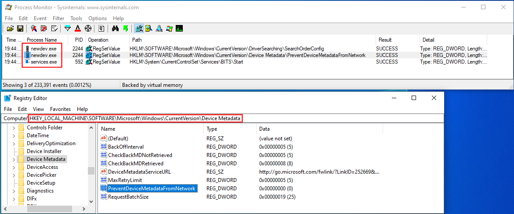Toggle the Autoscroll toolbar icon
Screen dimensions: 514x214
coord(44,29)
